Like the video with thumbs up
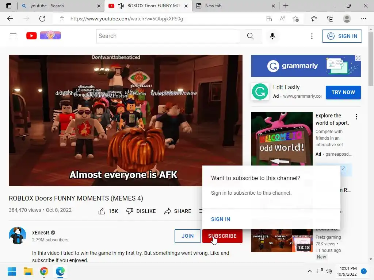Image resolution: width=374 pixels, height=280 pixels. click(102, 211)
